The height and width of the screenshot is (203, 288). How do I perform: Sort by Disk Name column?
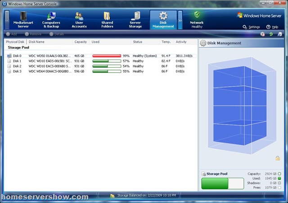[49, 42]
